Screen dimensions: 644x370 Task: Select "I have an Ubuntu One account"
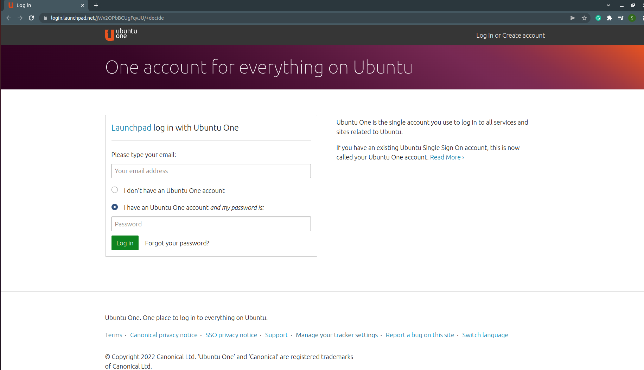tap(115, 207)
